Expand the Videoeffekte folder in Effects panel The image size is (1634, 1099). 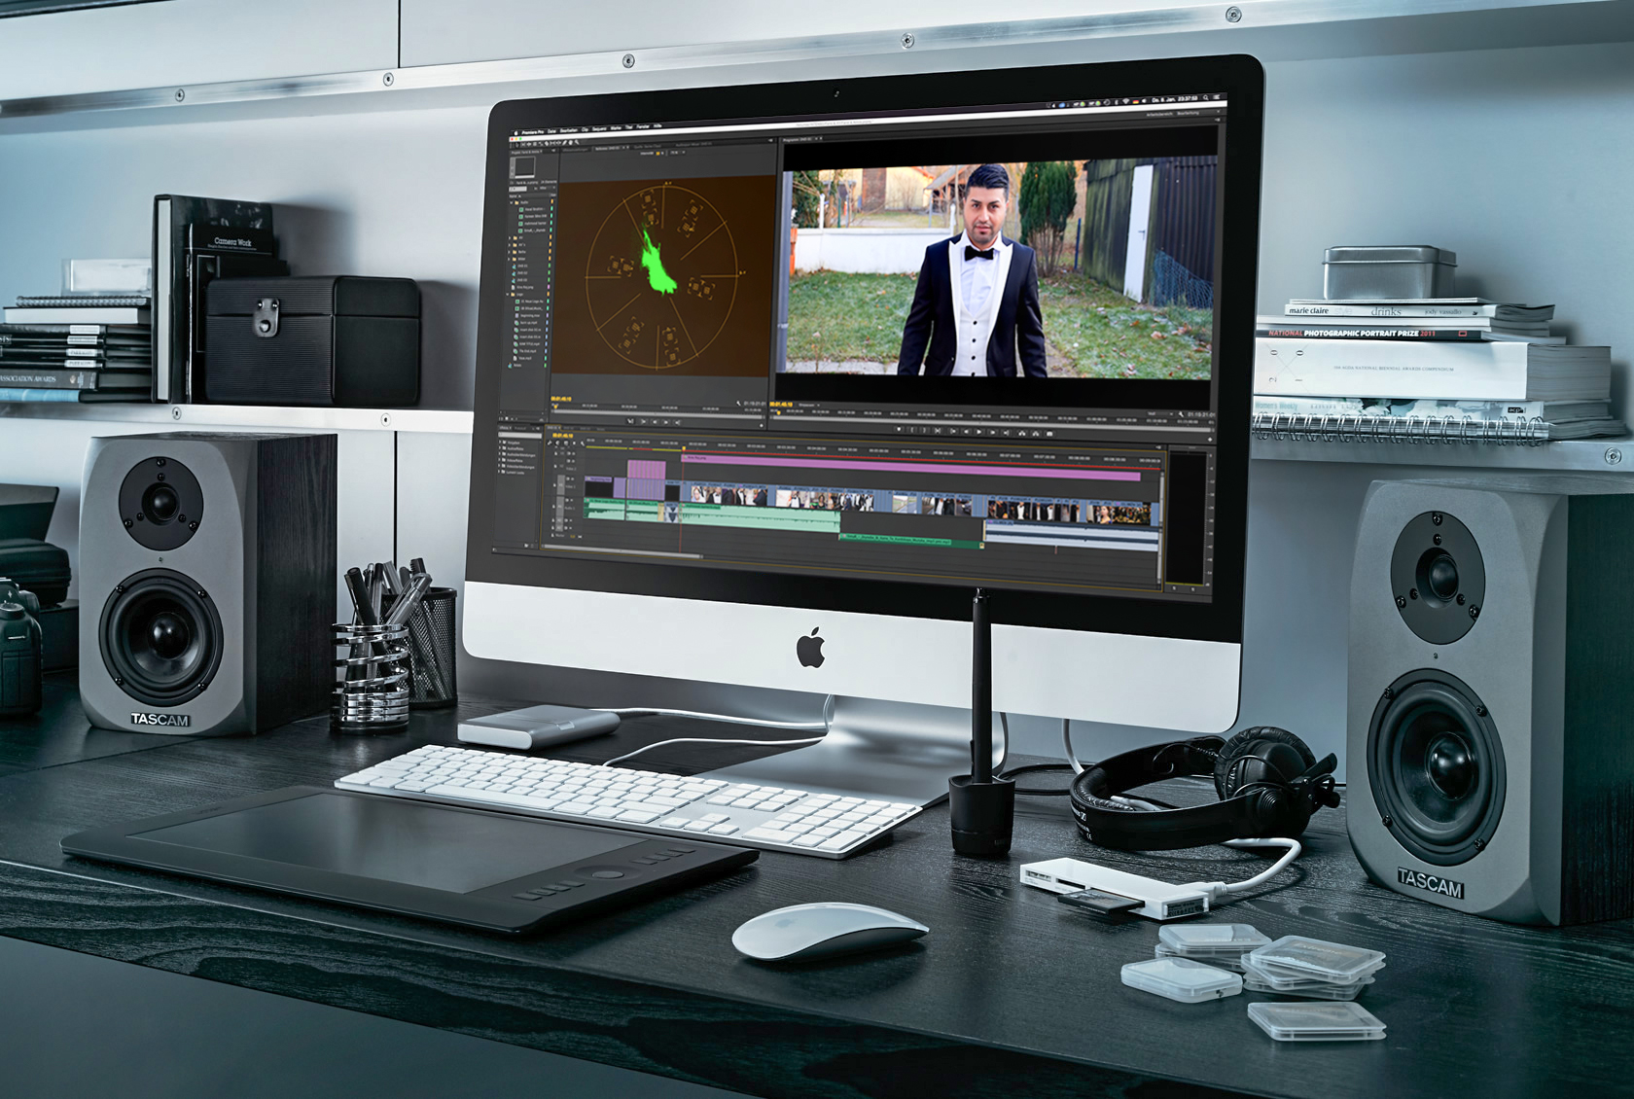click(x=500, y=461)
